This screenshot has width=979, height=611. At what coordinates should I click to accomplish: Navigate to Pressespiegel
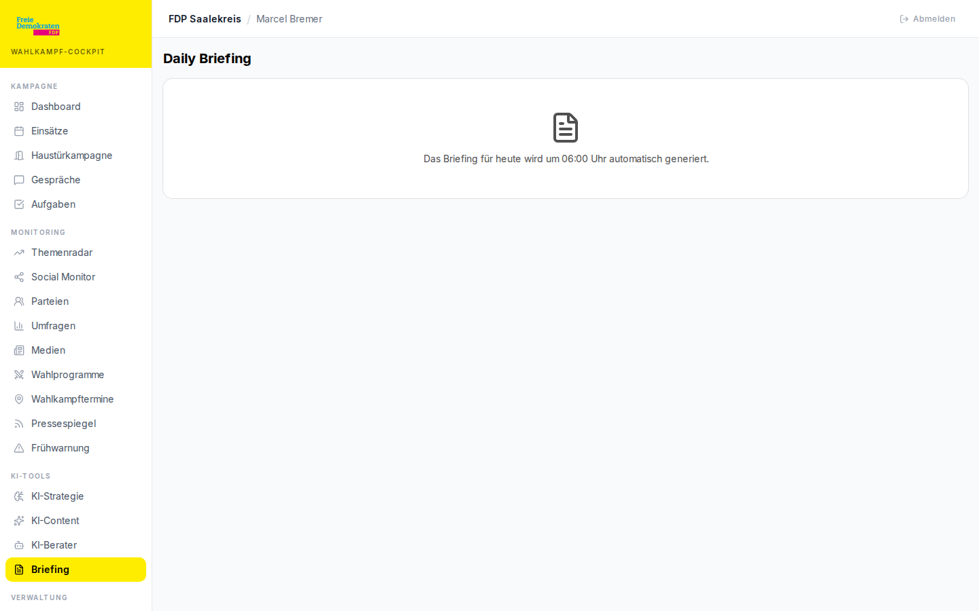[75, 424]
